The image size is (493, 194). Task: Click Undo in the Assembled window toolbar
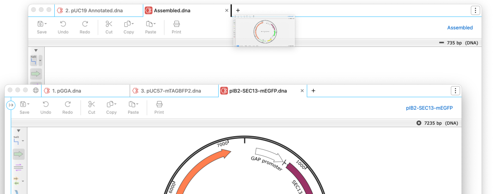tap(63, 27)
